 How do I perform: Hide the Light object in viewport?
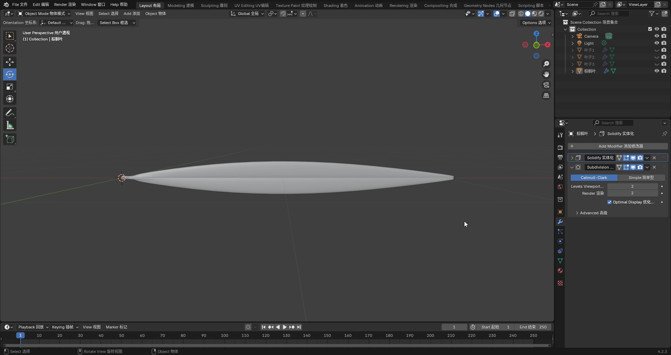coord(657,43)
